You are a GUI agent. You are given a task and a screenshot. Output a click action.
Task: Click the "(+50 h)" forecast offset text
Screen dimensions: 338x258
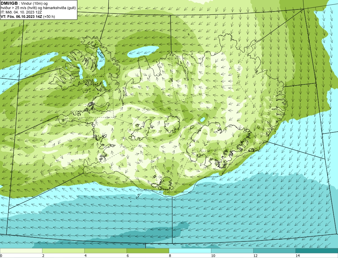(x=49, y=17)
